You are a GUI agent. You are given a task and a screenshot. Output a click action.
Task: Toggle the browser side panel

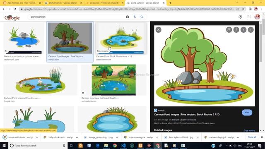pyautogui.click(x=250, y=9)
